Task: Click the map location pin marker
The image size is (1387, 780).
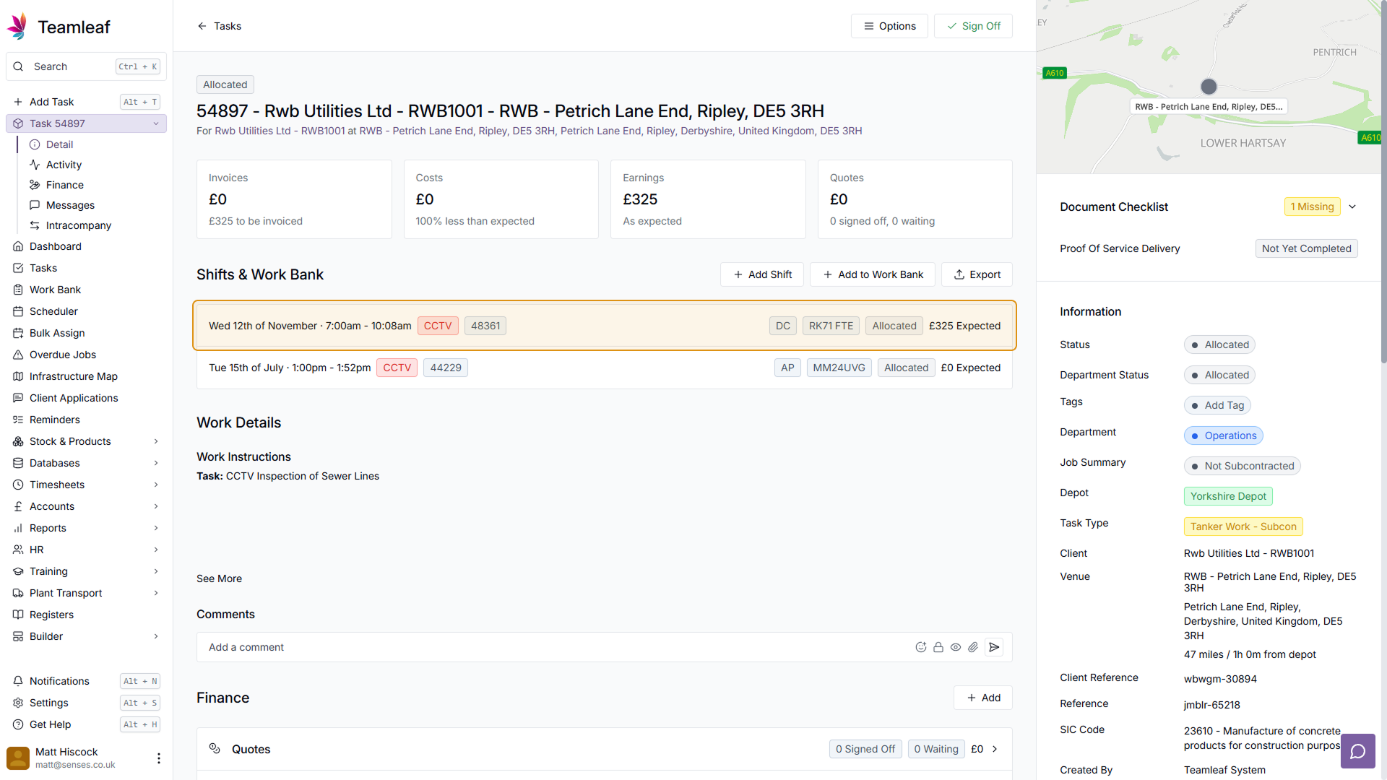Action: click(x=1209, y=87)
